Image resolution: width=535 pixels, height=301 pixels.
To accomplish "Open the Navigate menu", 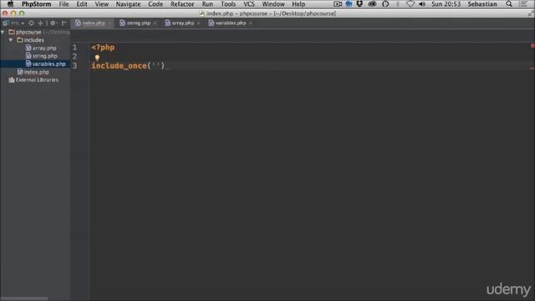I will click(x=128, y=4).
